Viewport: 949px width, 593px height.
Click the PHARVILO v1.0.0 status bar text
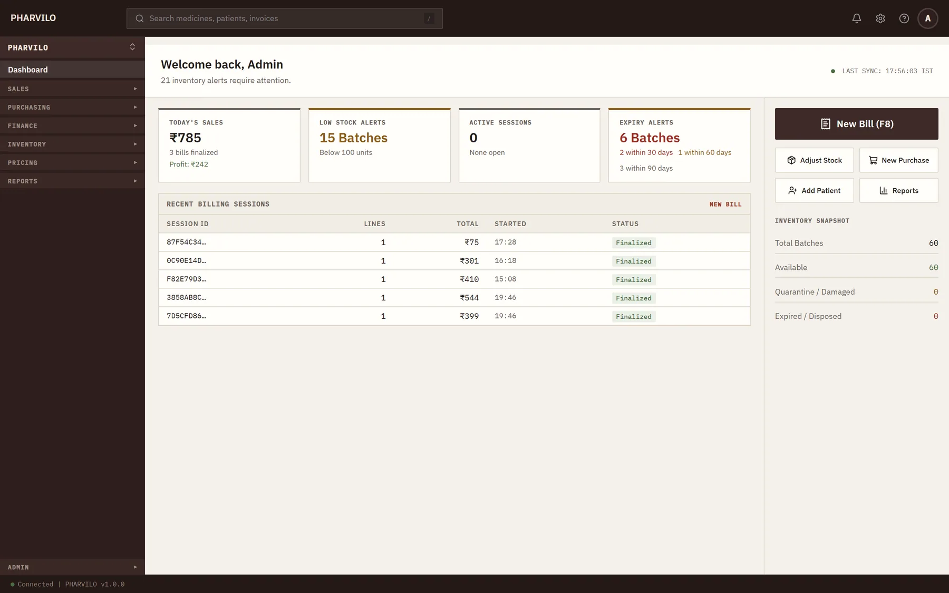95,584
